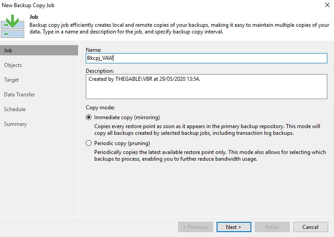Open the Job wizard step

tap(39, 50)
